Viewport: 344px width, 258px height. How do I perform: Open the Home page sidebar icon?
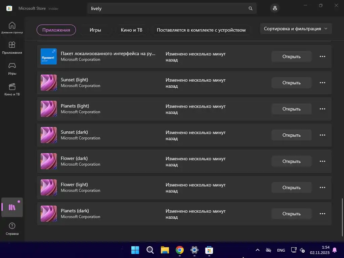[x=12, y=28]
